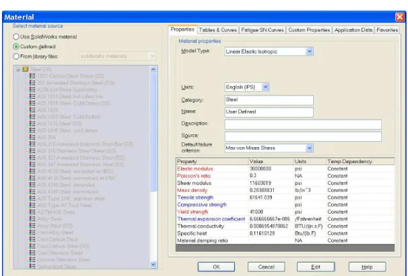The height and width of the screenshot is (276, 408).
Task: Open the Favorites tab
Action: pos(387,30)
